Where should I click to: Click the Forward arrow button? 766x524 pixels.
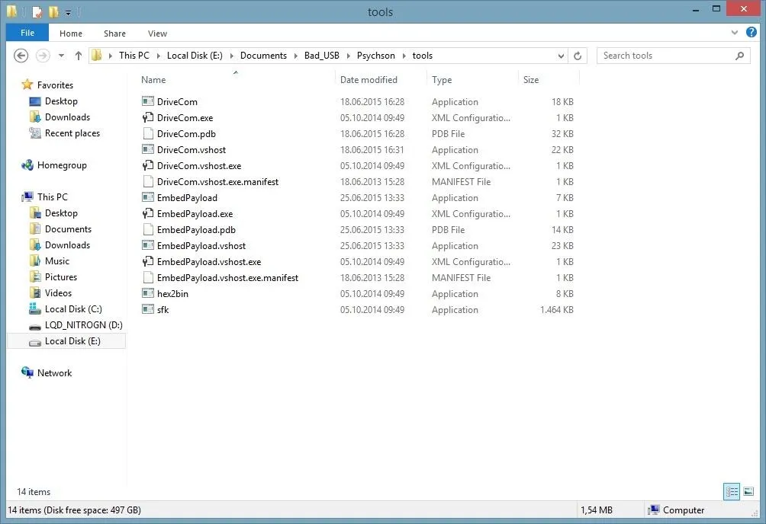click(x=43, y=56)
